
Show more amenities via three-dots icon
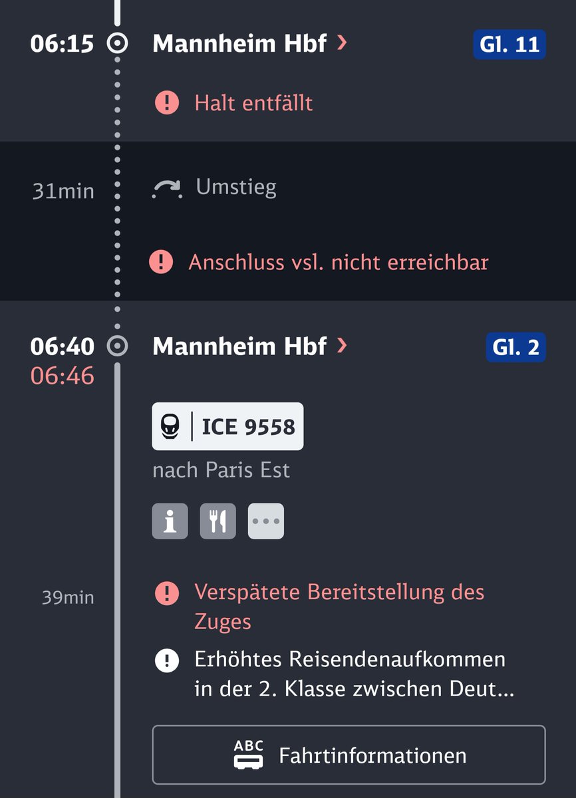[x=266, y=521]
